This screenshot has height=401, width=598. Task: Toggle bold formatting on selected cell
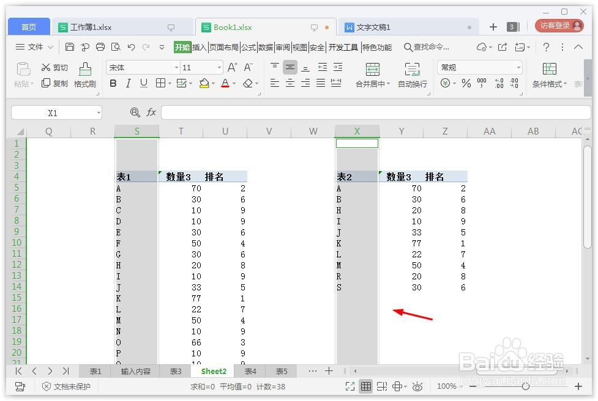click(x=113, y=83)
